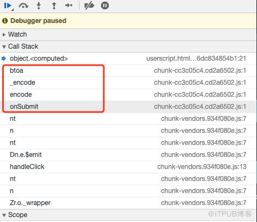Select the Zr.o._wrapper stack frame
The width and height of the screenshot is (257, 222).
[x=128, y=203]
